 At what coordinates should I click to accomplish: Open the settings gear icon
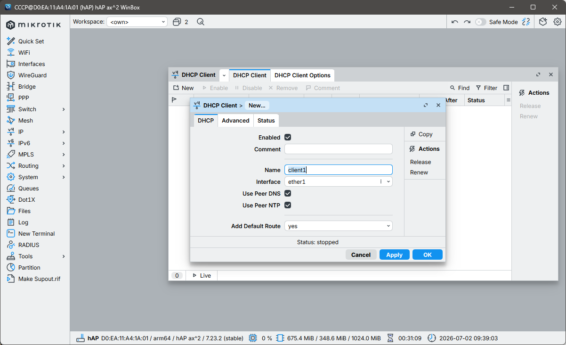pos(557,22)
